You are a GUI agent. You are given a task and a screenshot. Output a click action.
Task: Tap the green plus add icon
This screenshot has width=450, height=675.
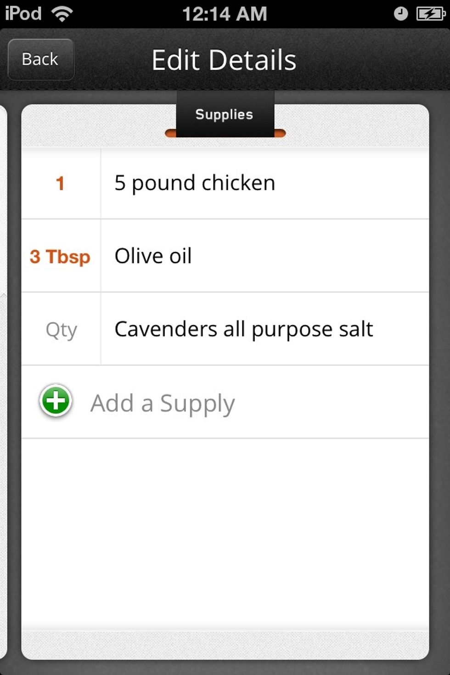[x=56, y=401]
